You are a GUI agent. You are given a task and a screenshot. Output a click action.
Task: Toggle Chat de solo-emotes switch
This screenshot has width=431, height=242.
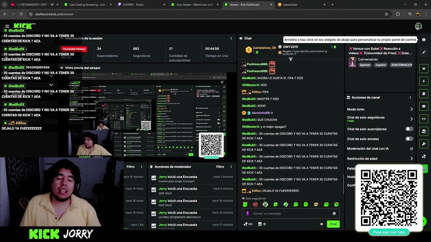click(409, 139)
